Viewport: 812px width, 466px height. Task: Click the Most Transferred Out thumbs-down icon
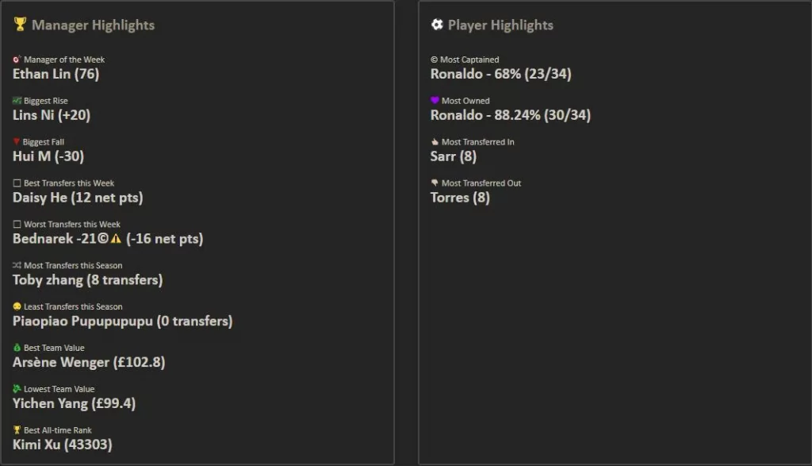tap(435, 183)
